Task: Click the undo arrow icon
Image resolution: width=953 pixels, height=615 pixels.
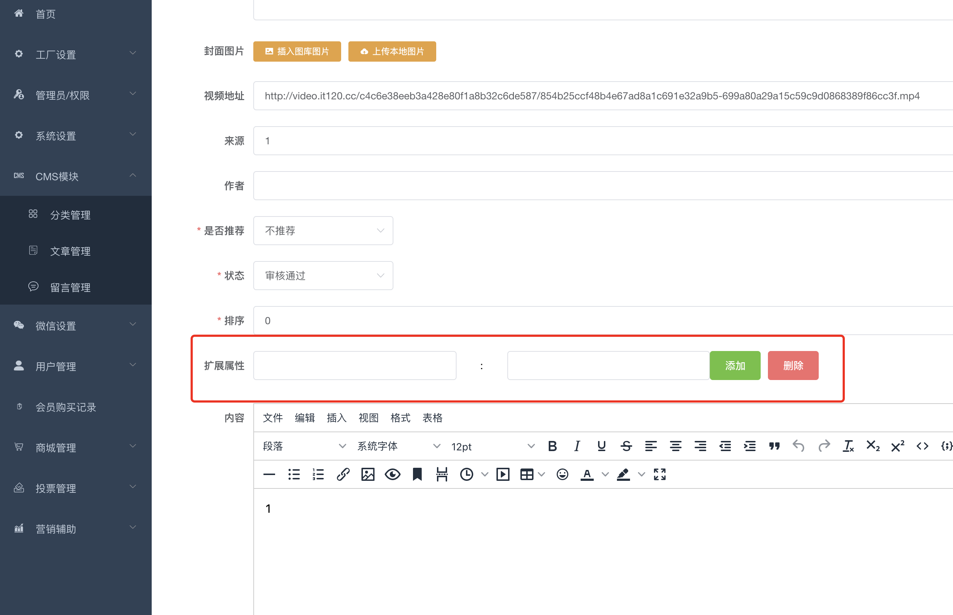Action: pyautogui.click(x=798, y=446)
